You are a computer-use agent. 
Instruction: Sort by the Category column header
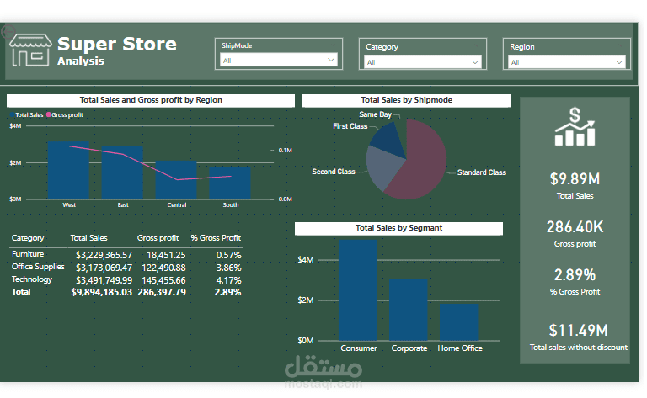click(x=28, y=238)
